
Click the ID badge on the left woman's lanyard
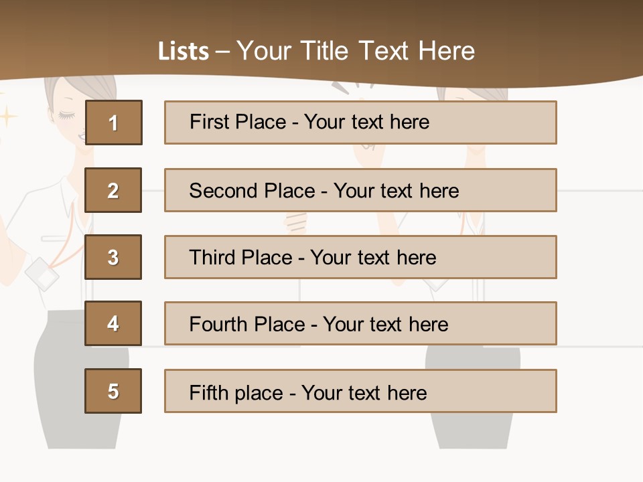pyautogui.click(x=42, y=274)
